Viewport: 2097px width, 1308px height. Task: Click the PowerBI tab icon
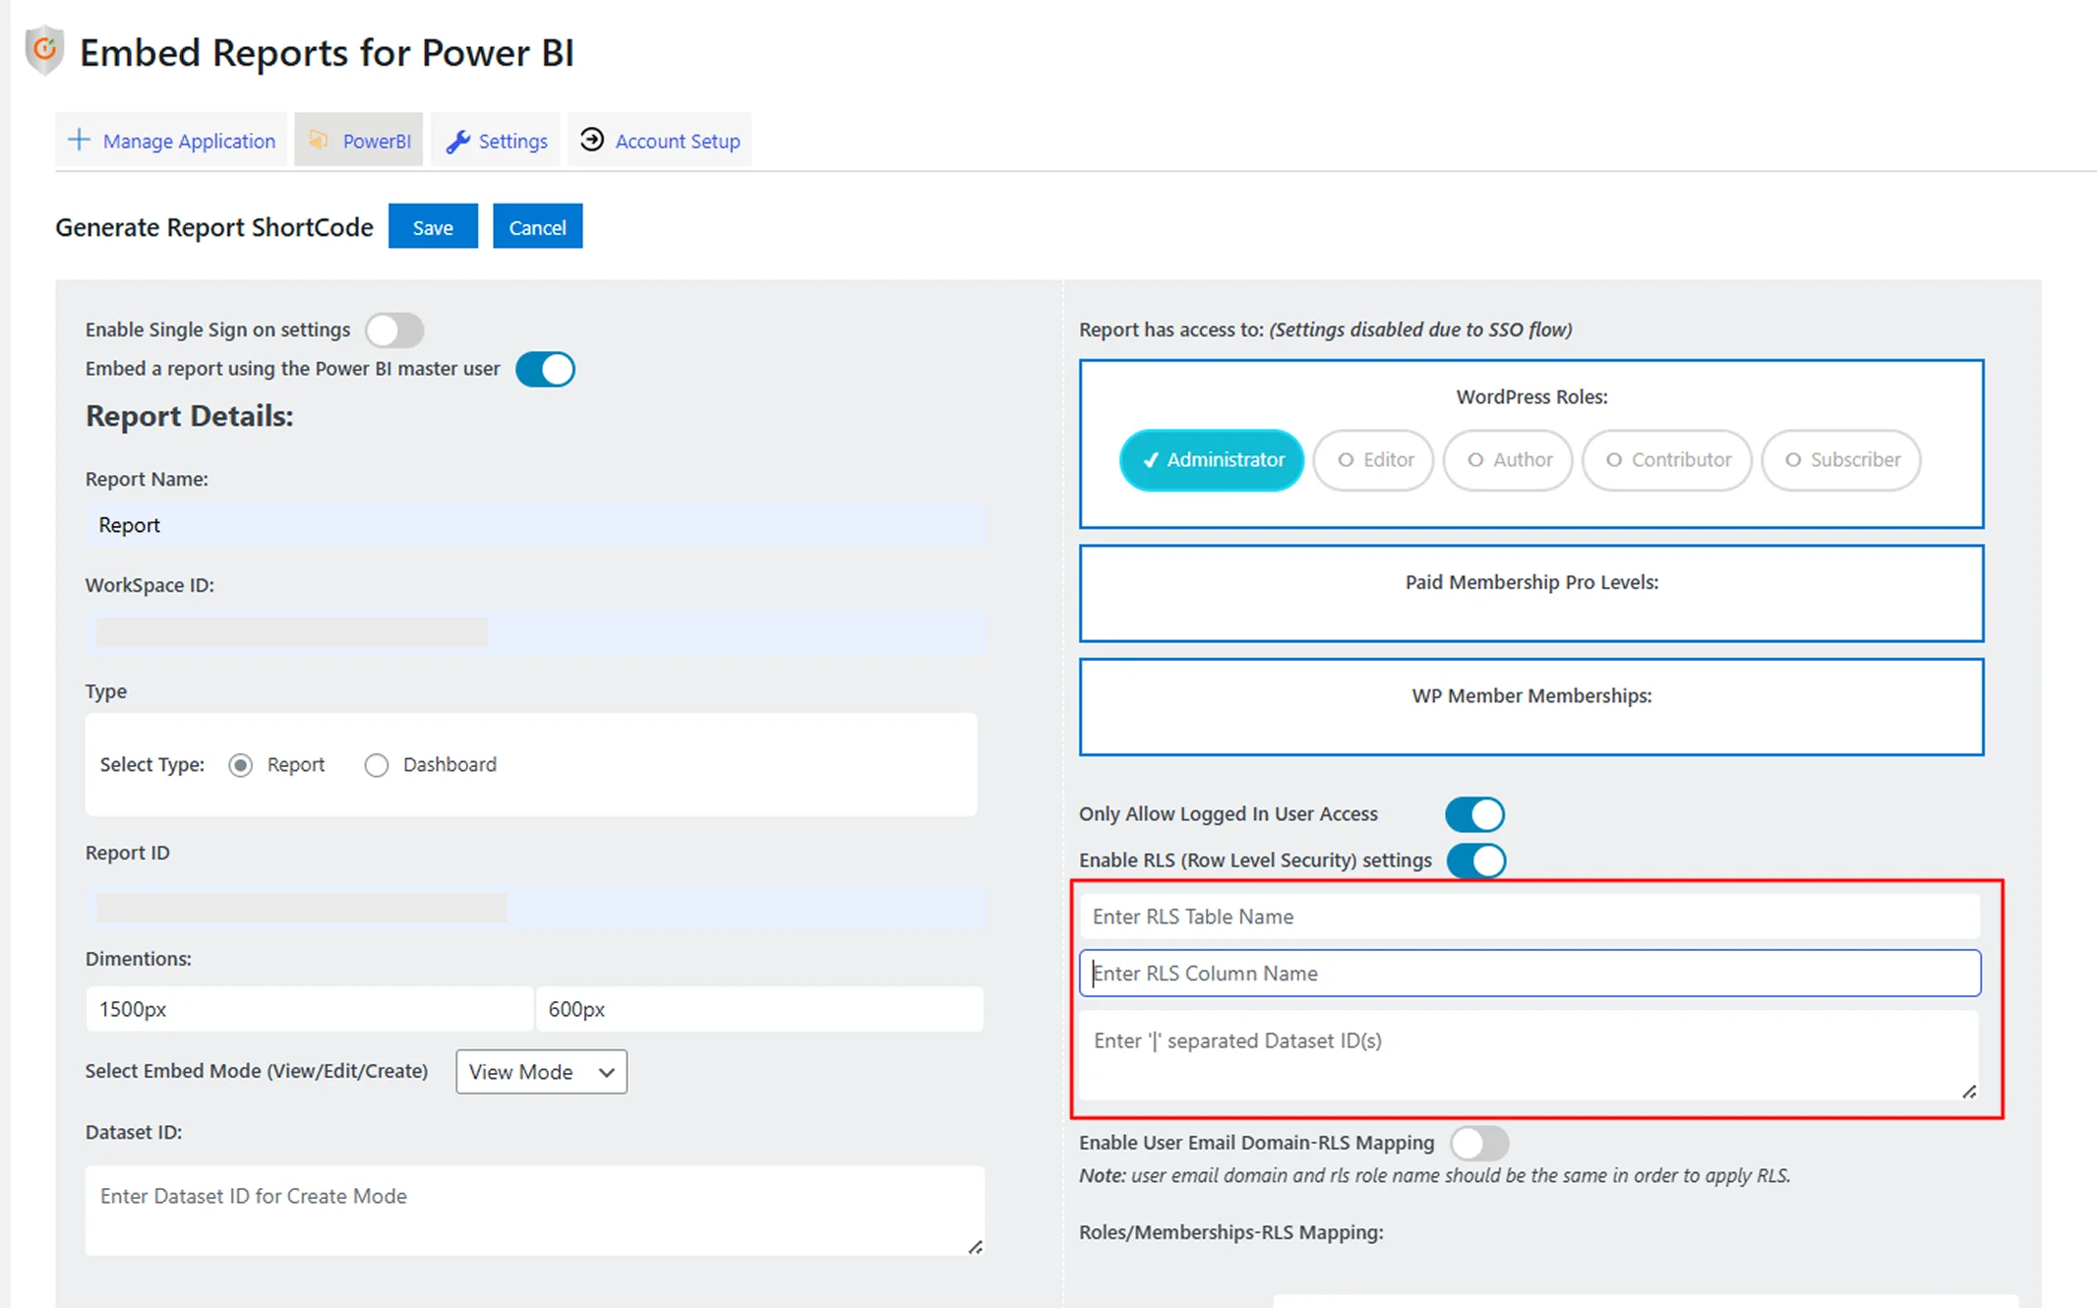click(x=319, y=141)
